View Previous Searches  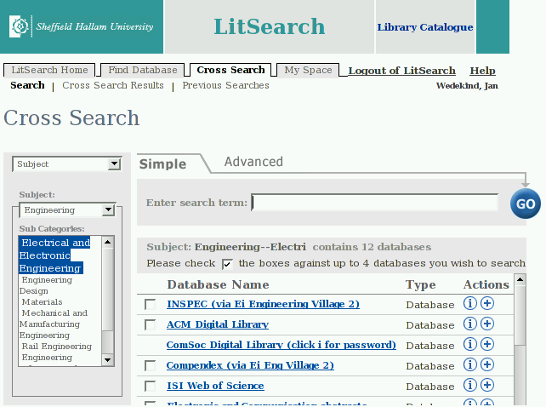point(225,85)
